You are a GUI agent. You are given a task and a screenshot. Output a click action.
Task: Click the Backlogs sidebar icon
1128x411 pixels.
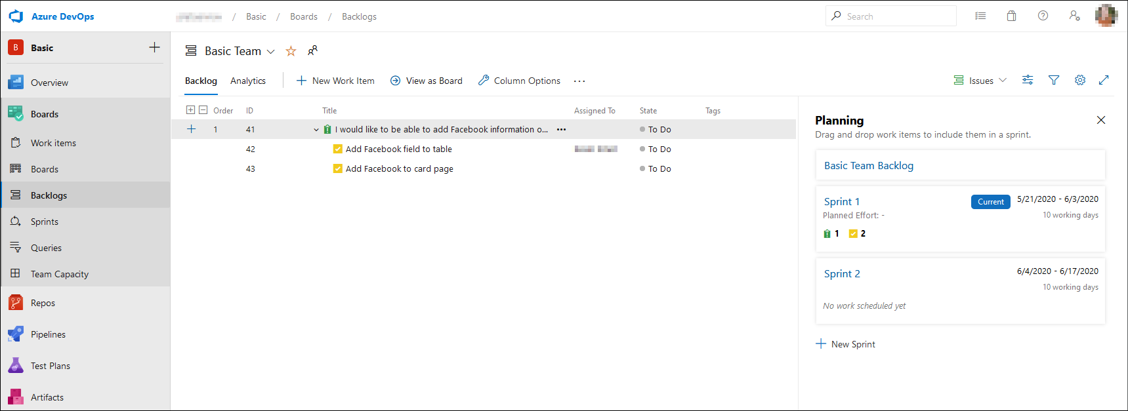coord(16,195)
